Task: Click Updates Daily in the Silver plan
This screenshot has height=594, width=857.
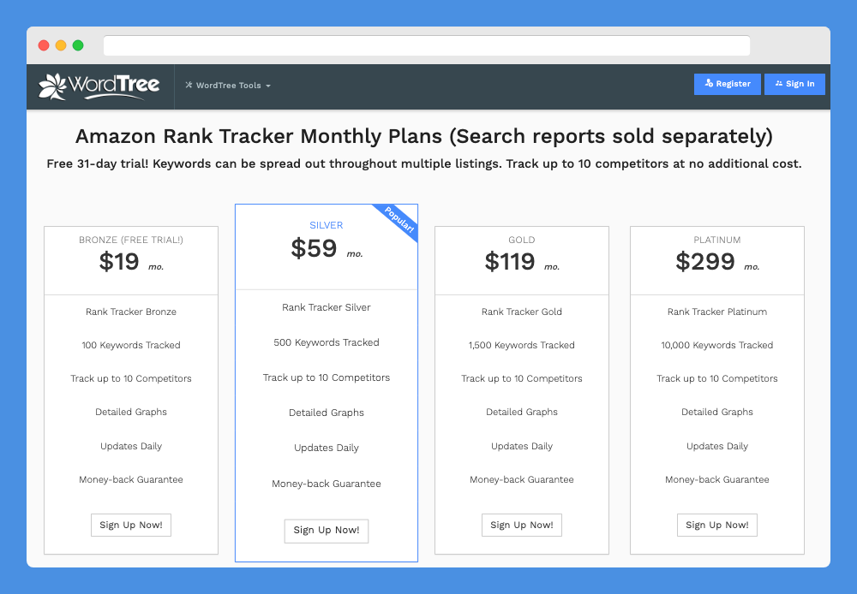Action: pyautogui.click(x=327, y=448)
